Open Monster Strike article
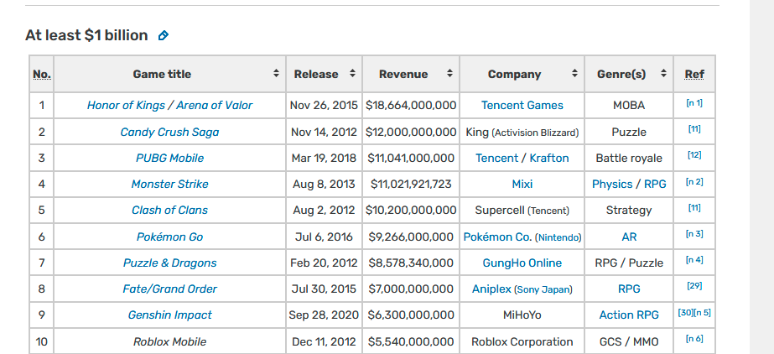The image size is (774, 354). coord(169,185)
